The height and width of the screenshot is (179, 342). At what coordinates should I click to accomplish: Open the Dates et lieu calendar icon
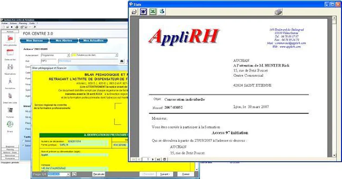10,52
